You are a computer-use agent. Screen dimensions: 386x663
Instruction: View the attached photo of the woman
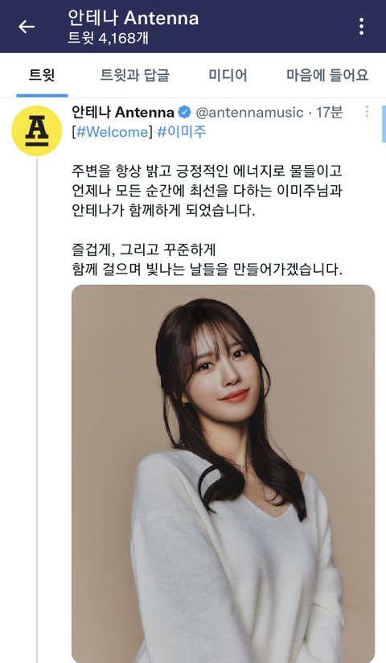(x=224, y=474)
